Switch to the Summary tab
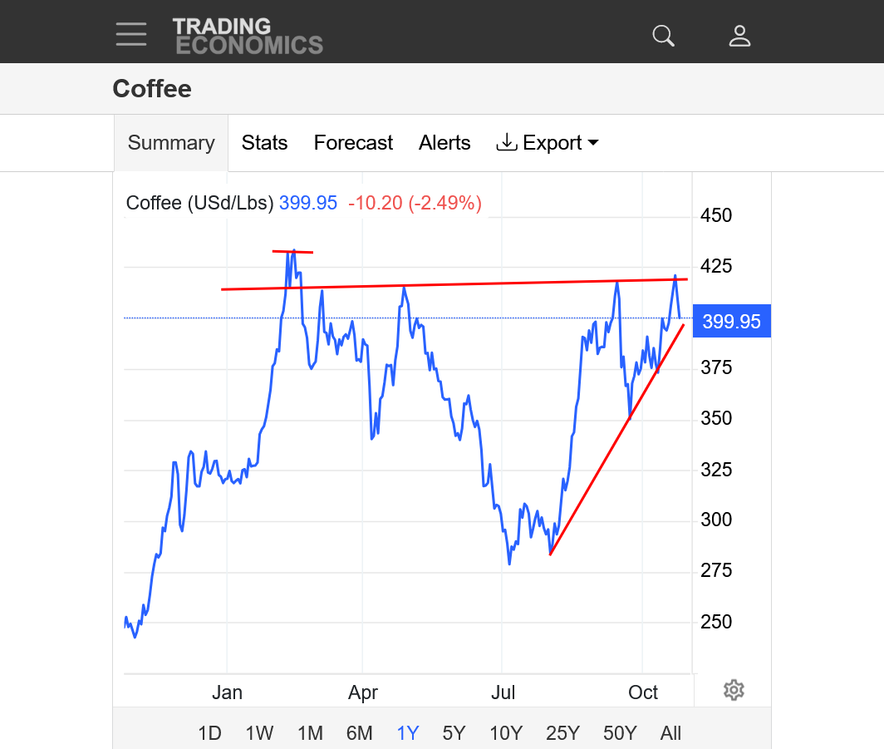This screenshot has height=749, width=884. (171, 143)
